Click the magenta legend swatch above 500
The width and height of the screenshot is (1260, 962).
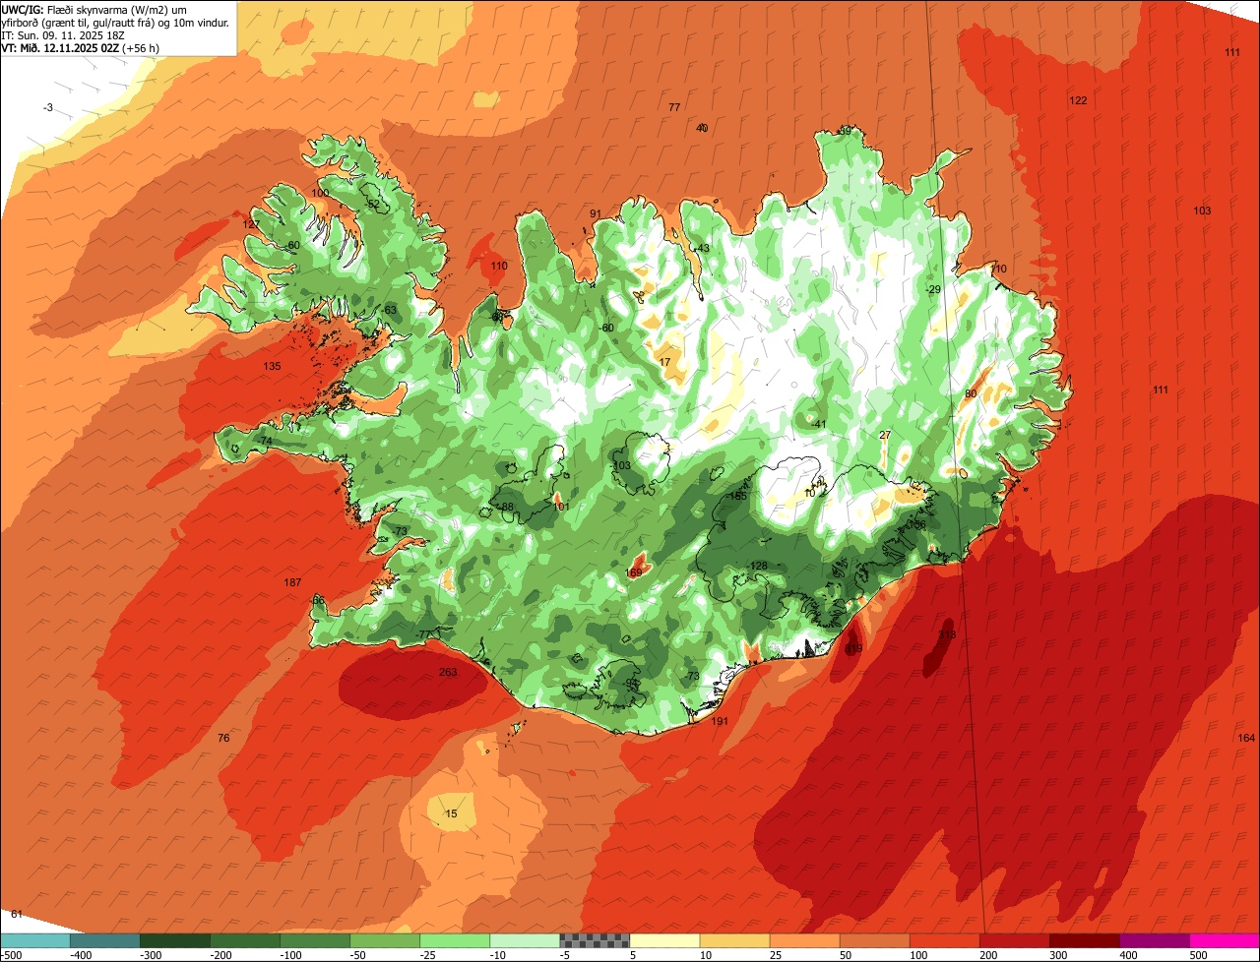click(x=1225, y=940)
